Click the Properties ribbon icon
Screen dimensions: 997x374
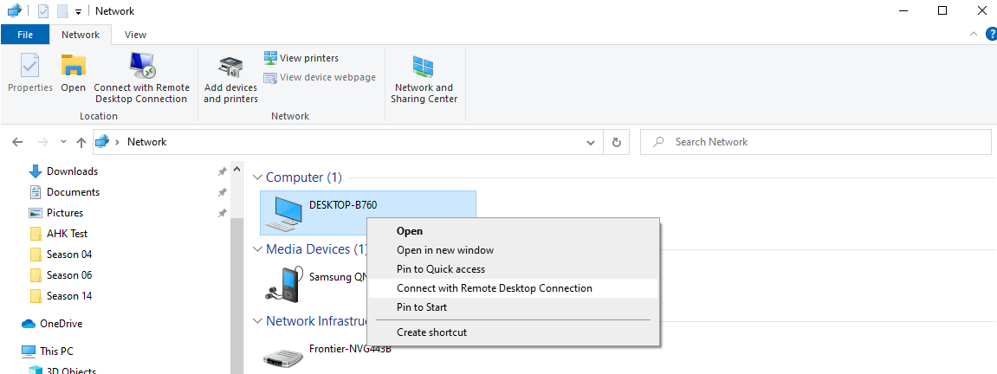pos(30,66)
